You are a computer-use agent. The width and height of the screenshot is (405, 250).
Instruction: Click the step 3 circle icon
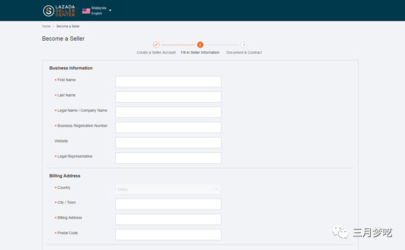click(x=244, y=45)
